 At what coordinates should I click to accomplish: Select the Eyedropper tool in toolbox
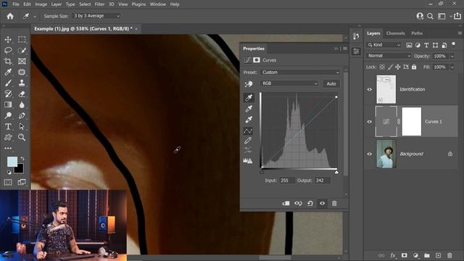click(x=8, y=72)
